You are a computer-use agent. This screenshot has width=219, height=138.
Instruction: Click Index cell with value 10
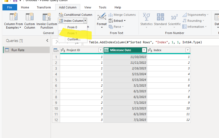[169, 108]
